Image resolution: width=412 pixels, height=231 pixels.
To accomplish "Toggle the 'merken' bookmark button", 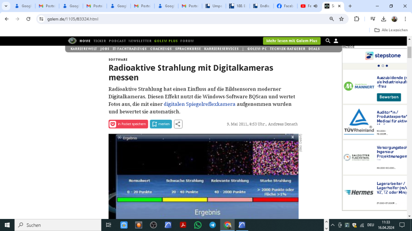I will tap(161, 124).
